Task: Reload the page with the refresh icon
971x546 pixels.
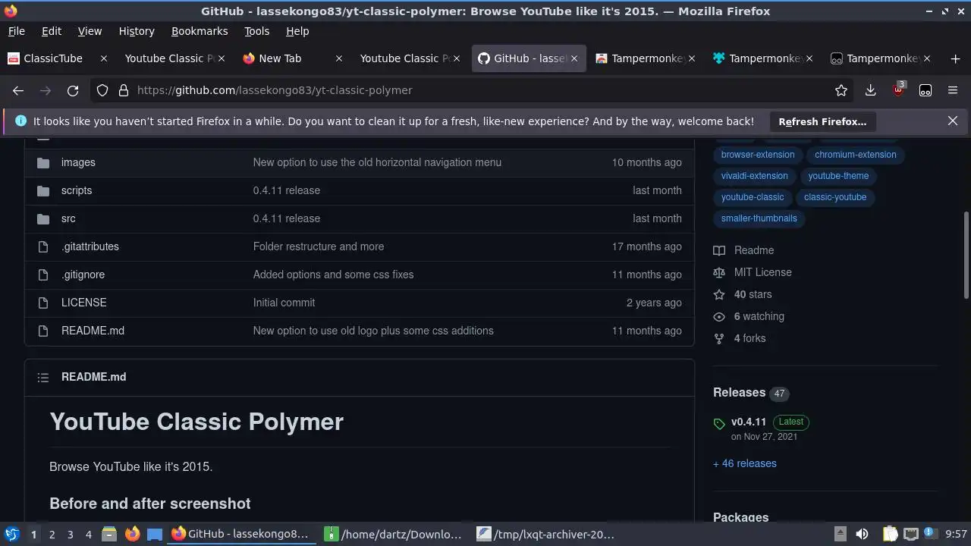Action: click(73, 90)
